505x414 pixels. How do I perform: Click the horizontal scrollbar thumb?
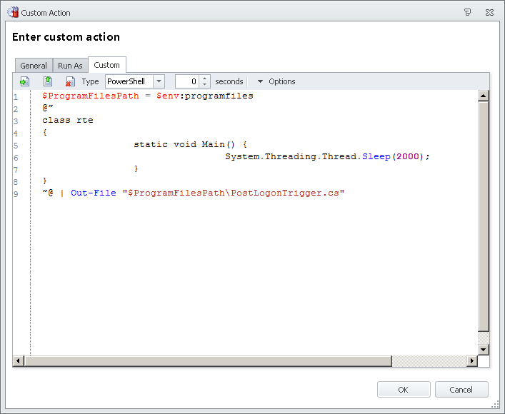[209, 361]
